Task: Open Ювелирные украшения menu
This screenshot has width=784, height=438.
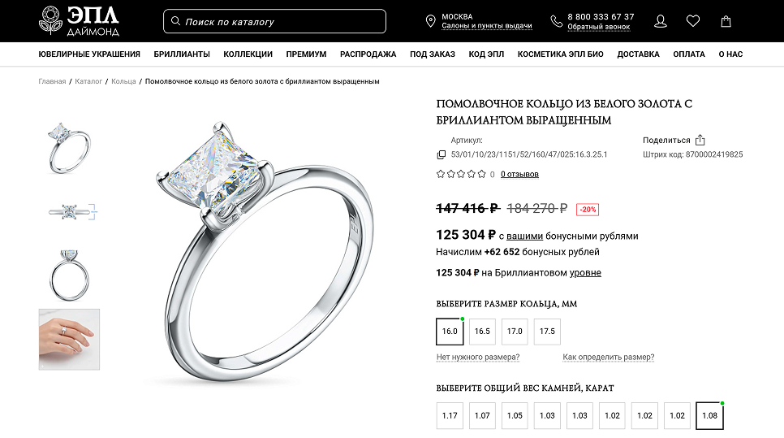Action: click(89, 54)
